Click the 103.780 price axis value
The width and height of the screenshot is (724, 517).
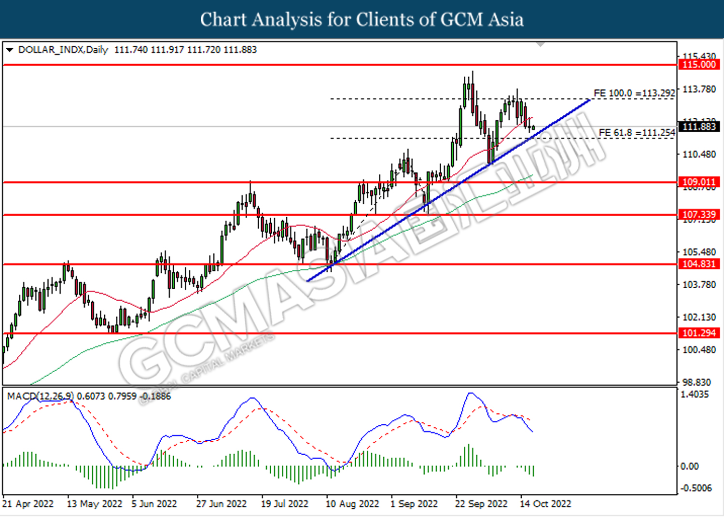(699, 284)
